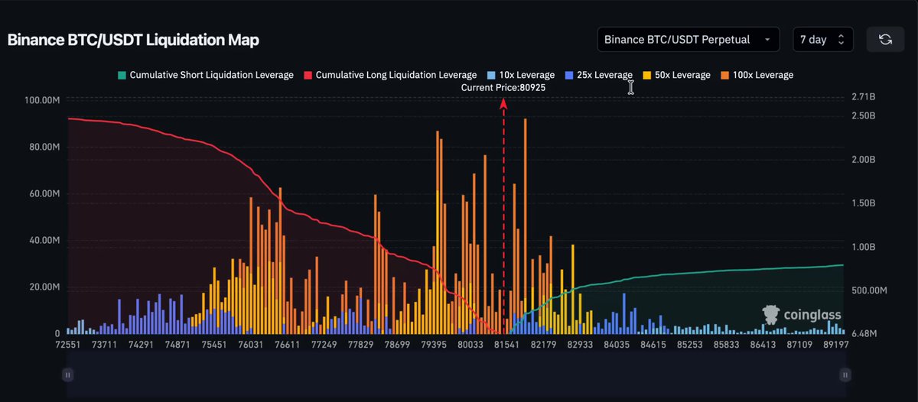Toggle the 25x Leverage legend item
This screenshot has height=402, width=918.
(x=597, y=75)
